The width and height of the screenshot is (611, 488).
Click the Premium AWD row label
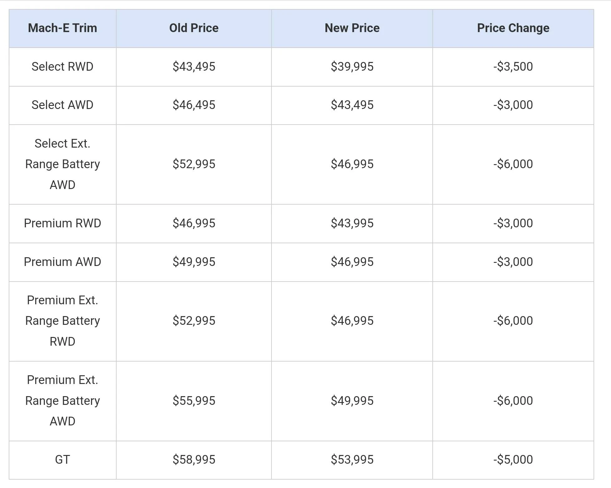pos(63,262)
